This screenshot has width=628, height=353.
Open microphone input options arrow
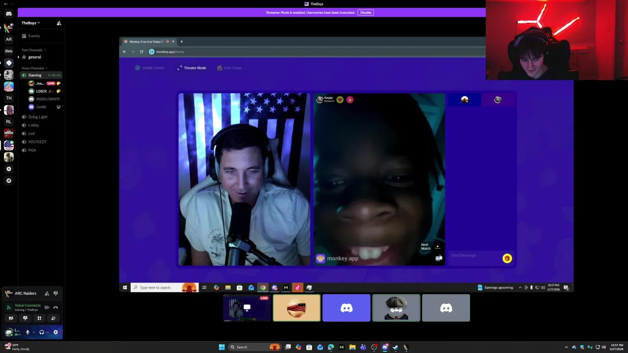point(33,332)
